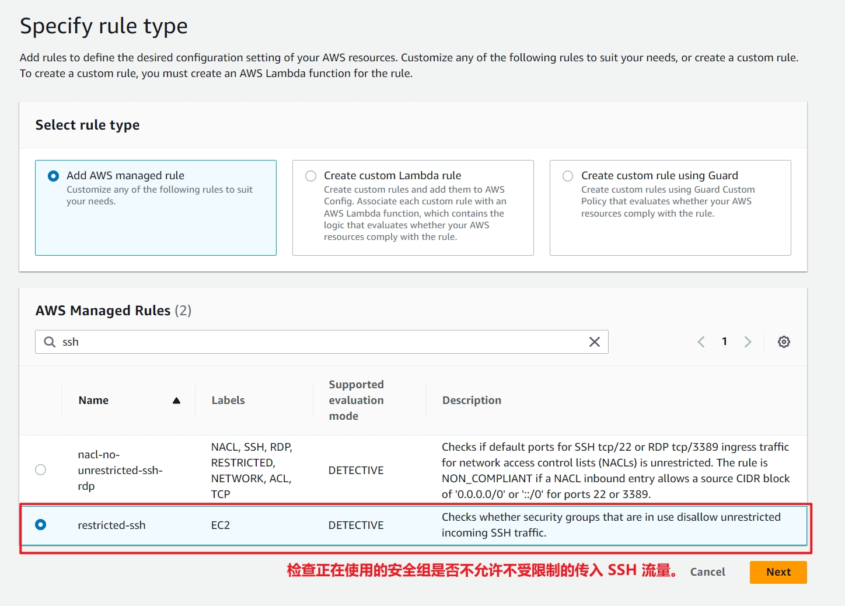Viewport: 845px width, 606px height.
Task: Focus the managed rules search field
Action: [321, 342]
